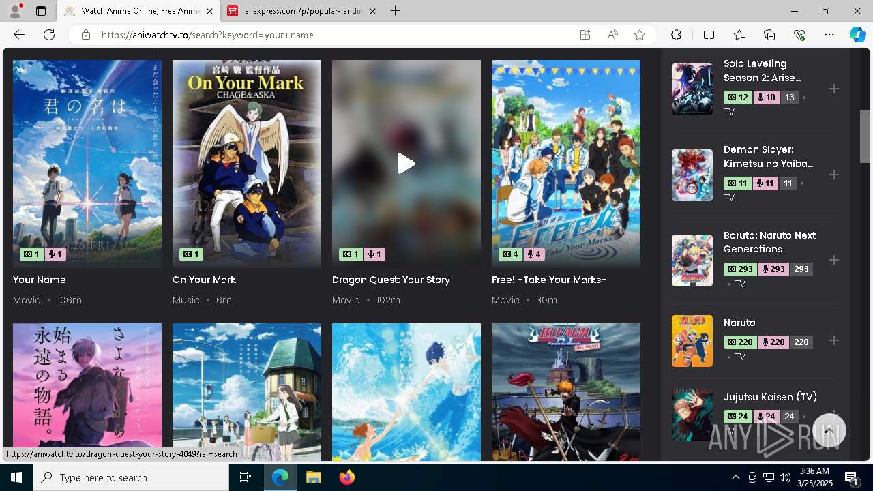Add this page to favorites star
This screenshot has height=491, width=873.
coord(640,35)
